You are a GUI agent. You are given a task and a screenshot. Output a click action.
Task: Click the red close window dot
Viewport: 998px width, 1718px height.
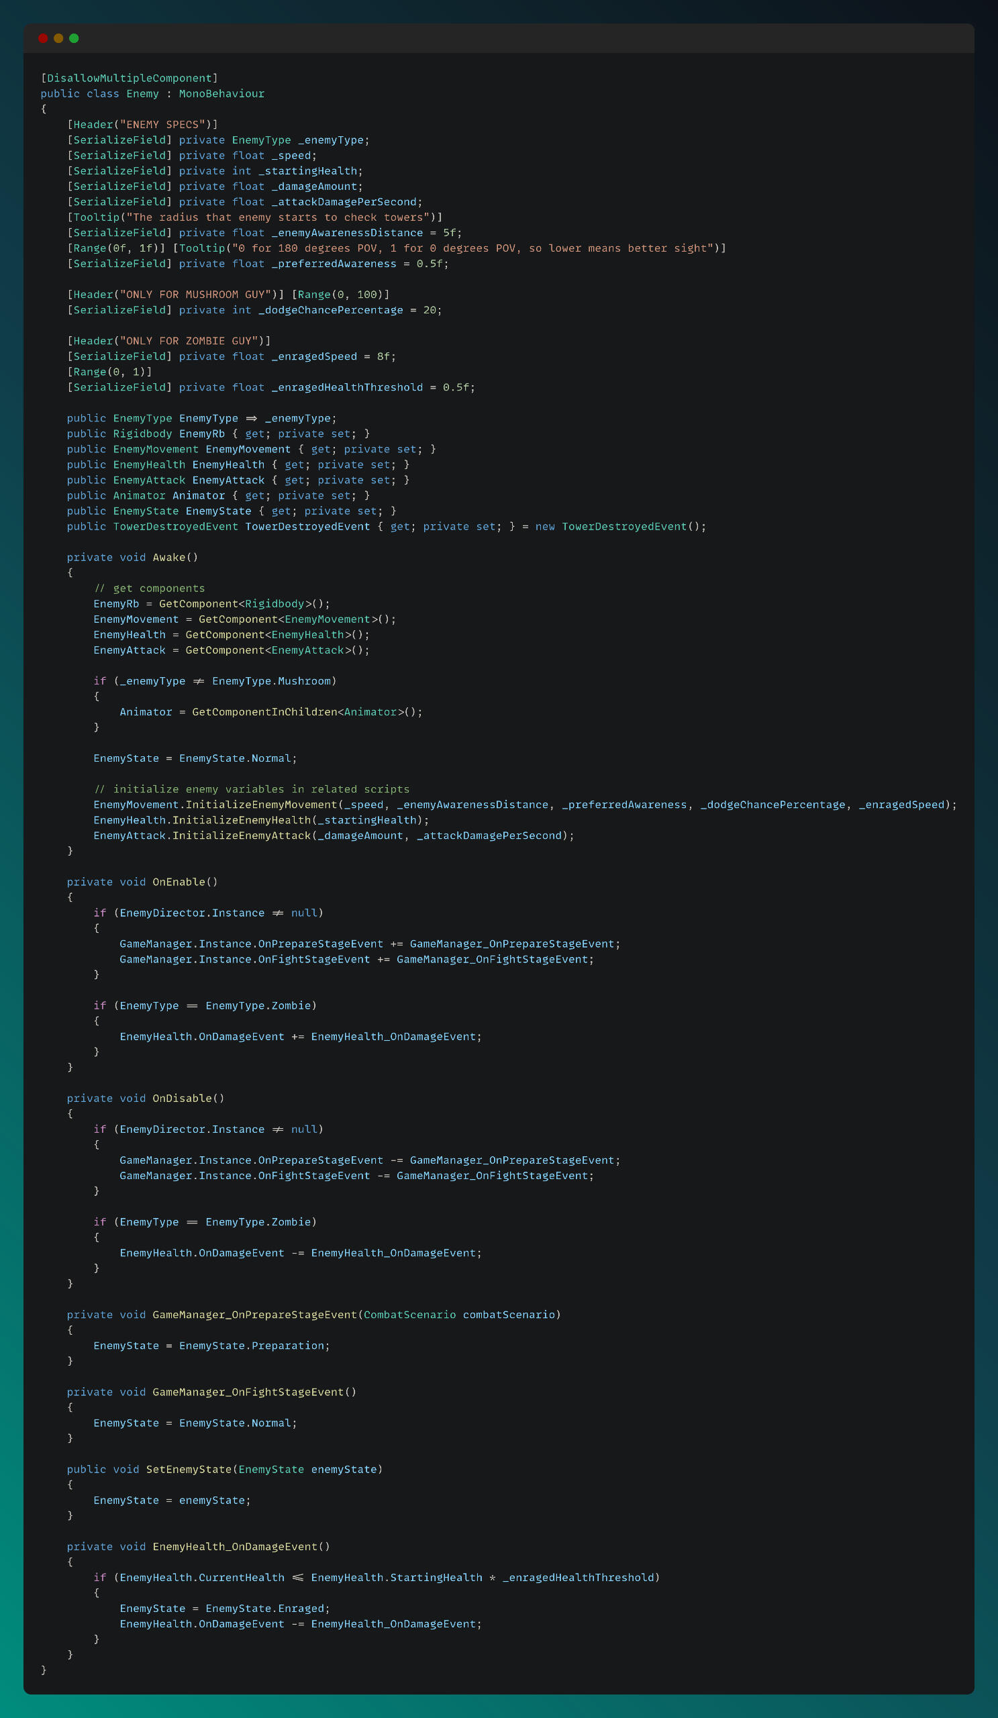pyautogui.click(x=43, y=38)
